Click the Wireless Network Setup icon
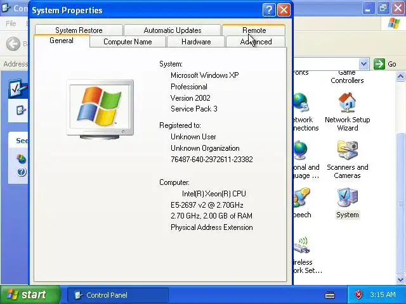The width and height of the screenshot is (406, 304). 302,245
